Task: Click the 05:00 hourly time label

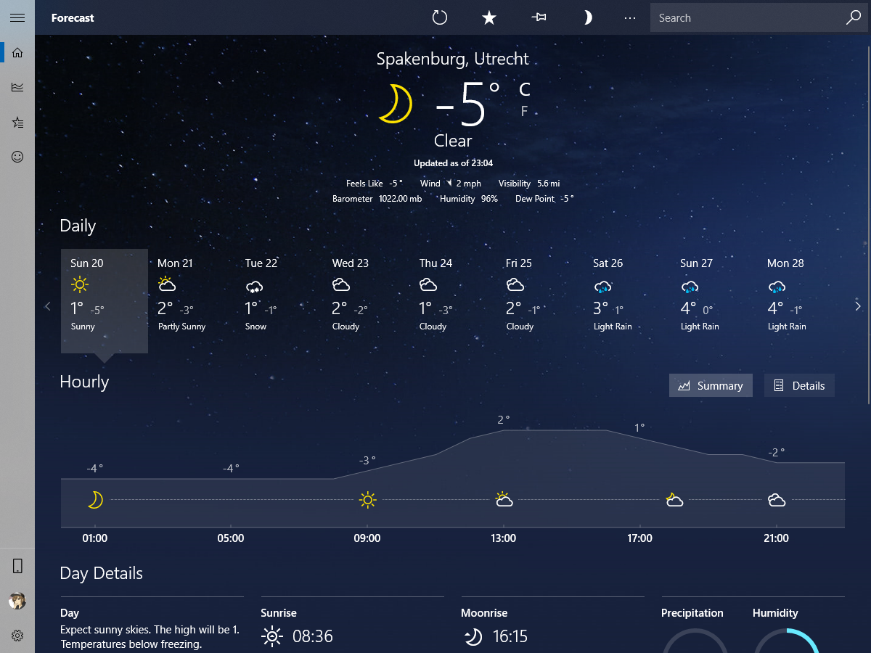Action: pos(231,538)
